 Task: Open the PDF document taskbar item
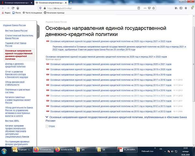click(x=127, y=149)
